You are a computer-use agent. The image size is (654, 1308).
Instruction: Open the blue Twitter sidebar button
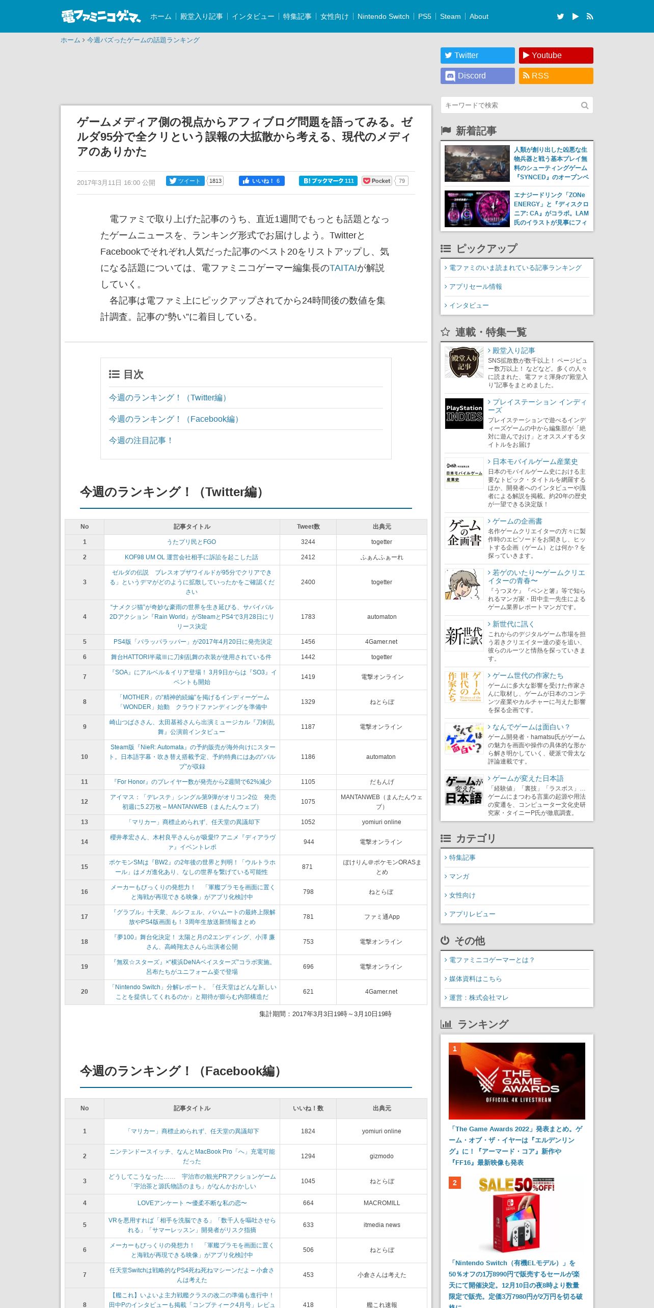[x=478, y=56]
